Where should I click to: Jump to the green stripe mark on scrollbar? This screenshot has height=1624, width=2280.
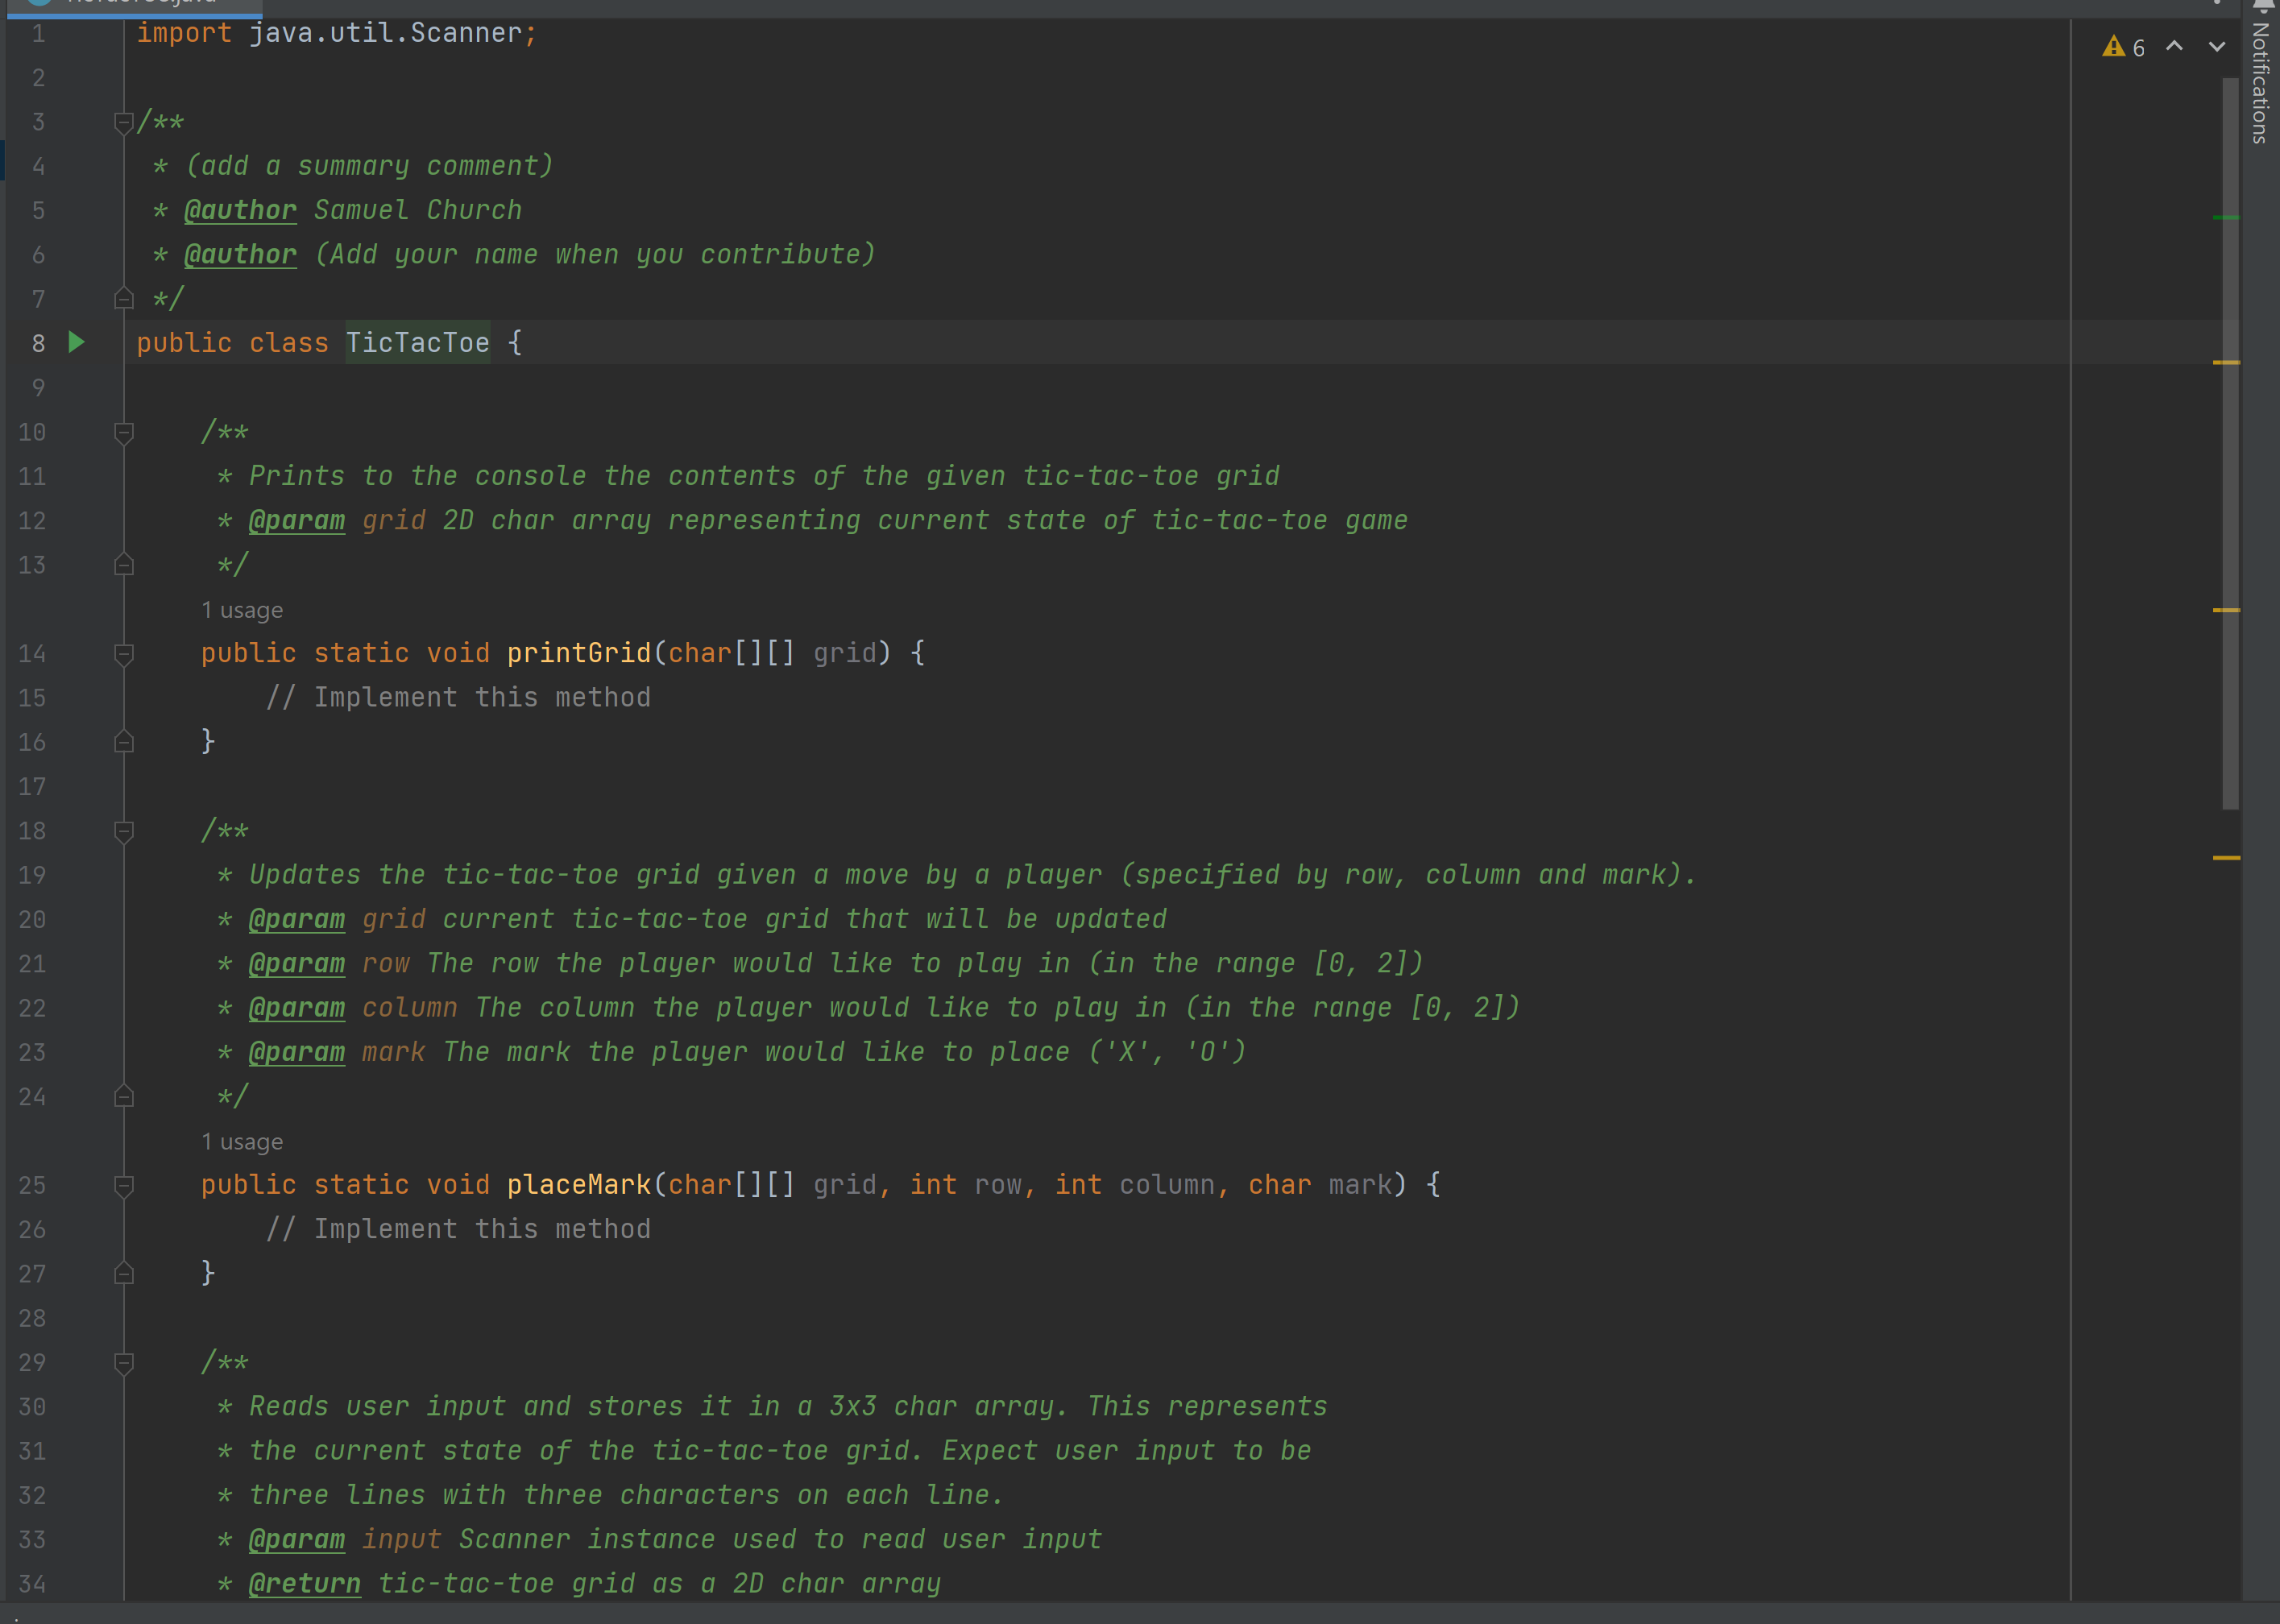tap(2226, 217)
